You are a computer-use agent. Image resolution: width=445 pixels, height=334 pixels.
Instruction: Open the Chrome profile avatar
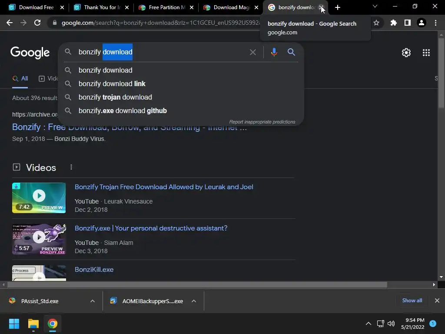pyautogui.click(x=422, y=23)
